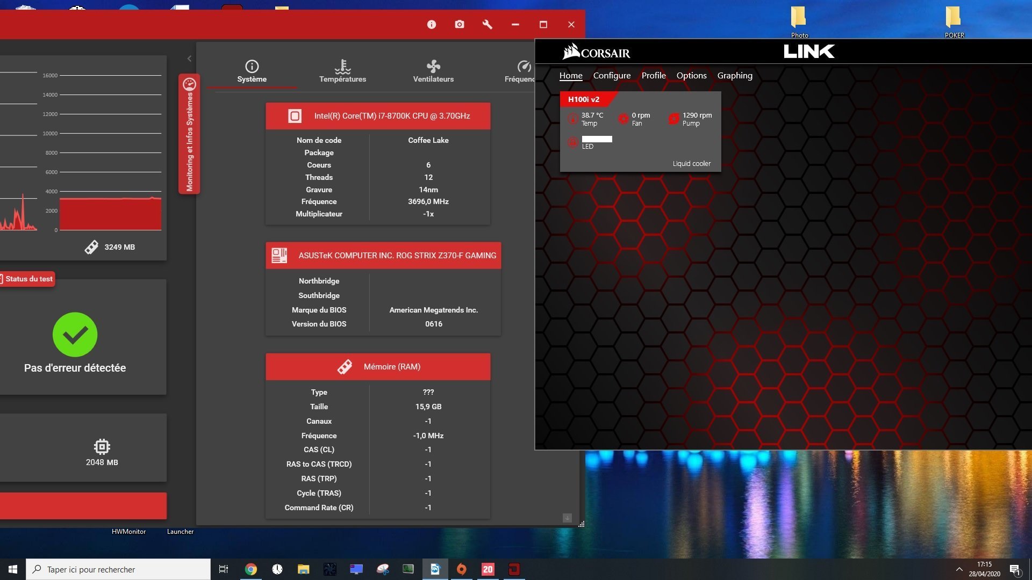Click the taskbar search box

(x=118, y=569)
